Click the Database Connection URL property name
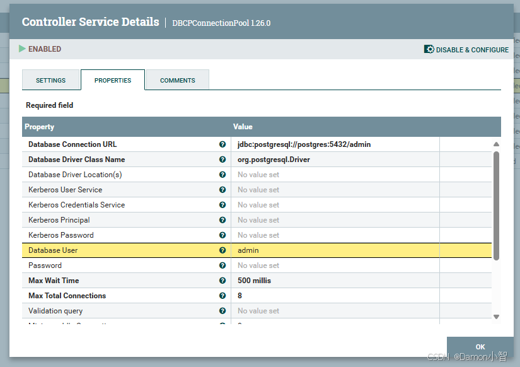The width and height of the screenshot is (520, 367). (72, 144)
